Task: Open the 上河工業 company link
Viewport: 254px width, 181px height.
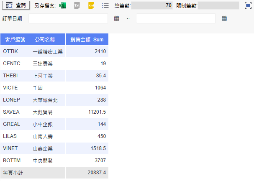Action: coord(43,76)
